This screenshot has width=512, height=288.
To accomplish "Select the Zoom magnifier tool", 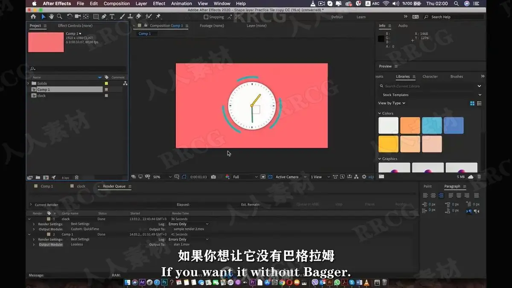I will 59,17.
